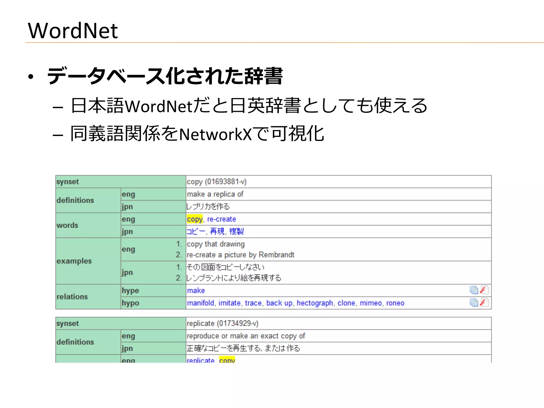
Task: Open stacked-pages icon in hypo row
Action: click(x=474, y=302)
